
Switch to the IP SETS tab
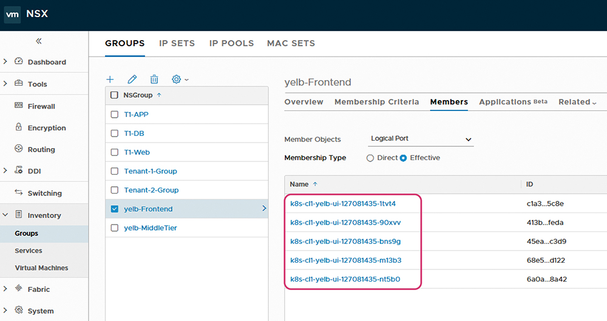(x=177, y=43)
